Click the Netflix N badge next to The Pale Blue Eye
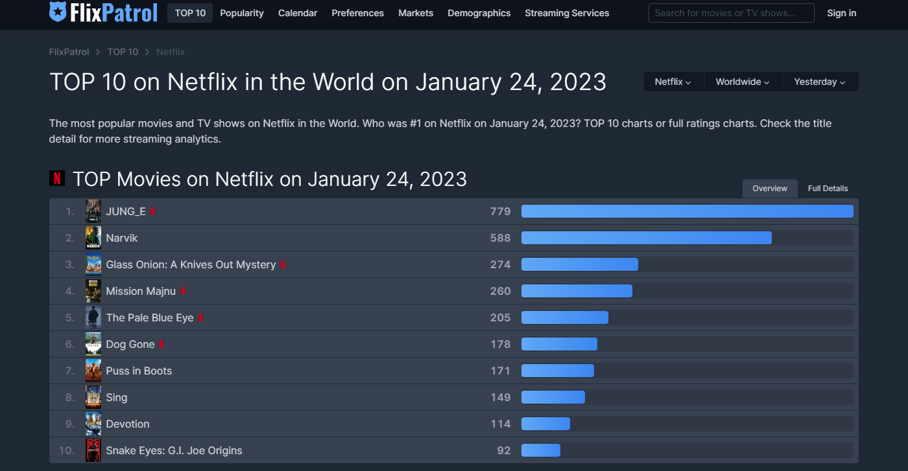Viewport: 908px width, 471px height. 200,318
